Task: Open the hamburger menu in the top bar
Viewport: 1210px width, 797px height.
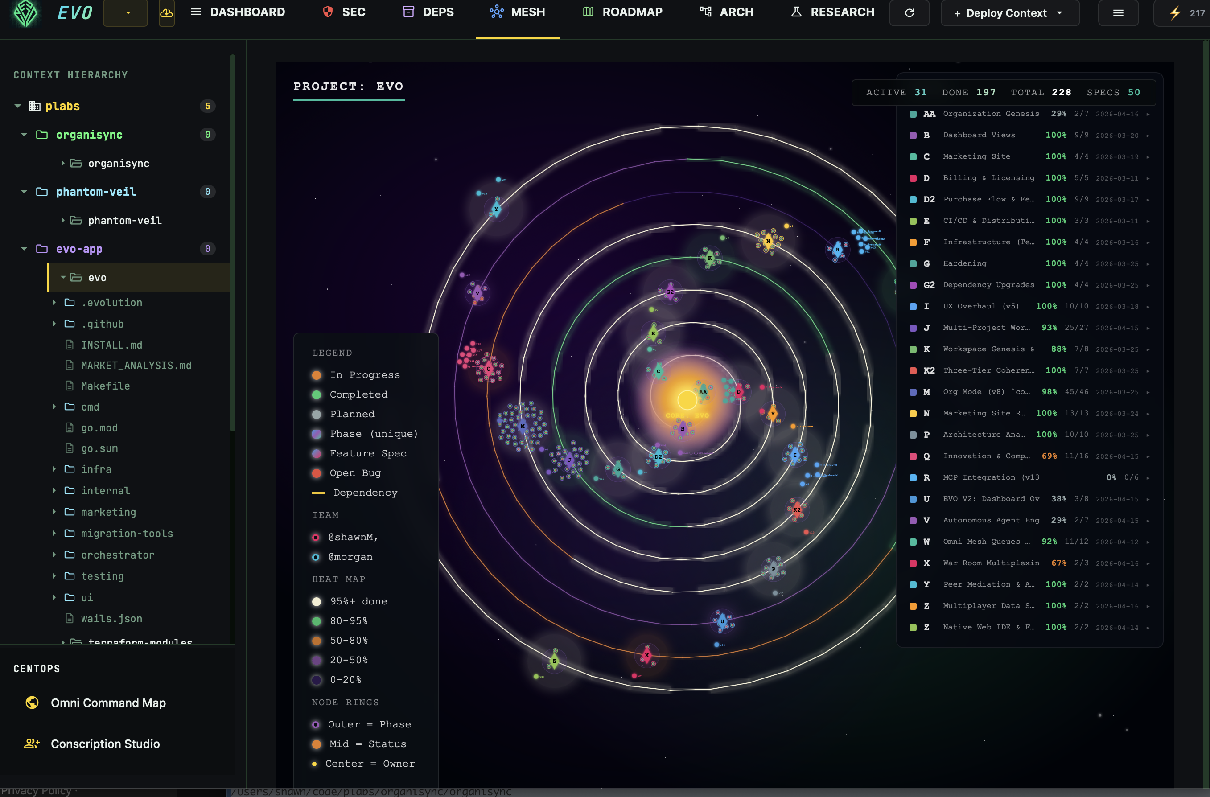Action: pyautogui.click(x=1118, y=13)
